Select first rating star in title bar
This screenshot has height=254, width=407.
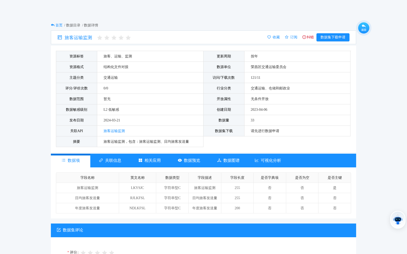[x=100, y=38]
